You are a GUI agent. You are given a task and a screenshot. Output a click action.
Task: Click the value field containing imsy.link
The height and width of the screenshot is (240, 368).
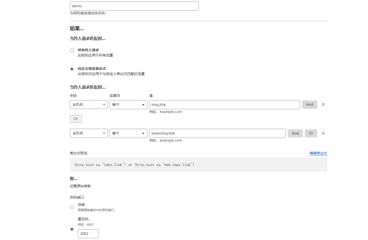pos(224,105)
